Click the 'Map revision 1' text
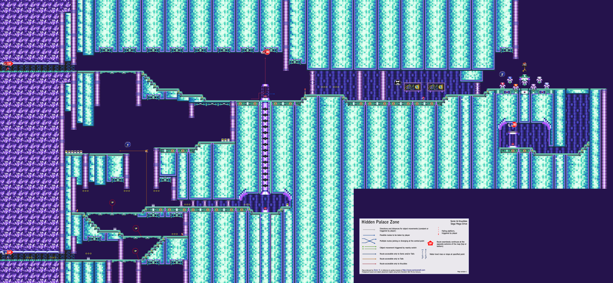The width and height of the screenshot is (613, 283). coord(462,272)
